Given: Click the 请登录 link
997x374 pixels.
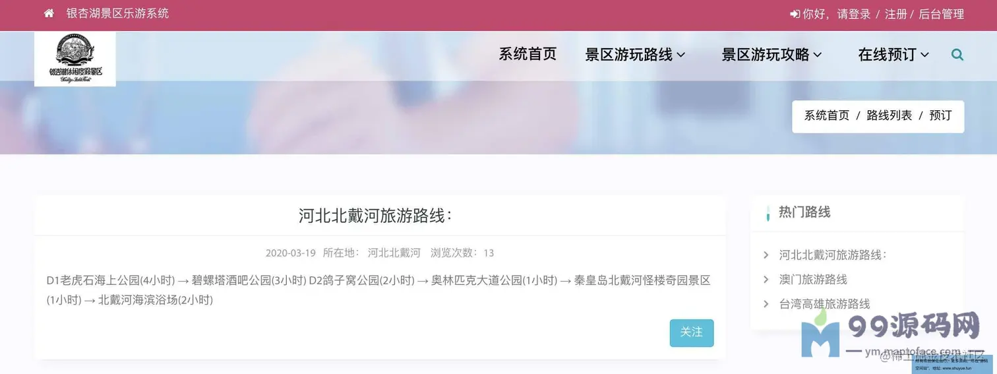Looking at the screenshot, I should coord(854,14).
